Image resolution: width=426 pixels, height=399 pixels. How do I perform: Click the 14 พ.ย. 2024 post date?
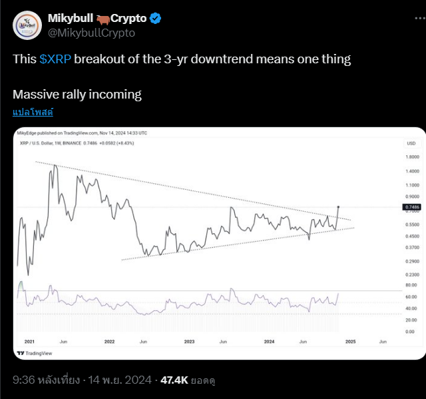[x=120, y=380]
